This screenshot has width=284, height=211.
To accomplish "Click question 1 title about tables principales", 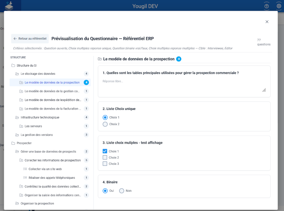I will 171,73.
